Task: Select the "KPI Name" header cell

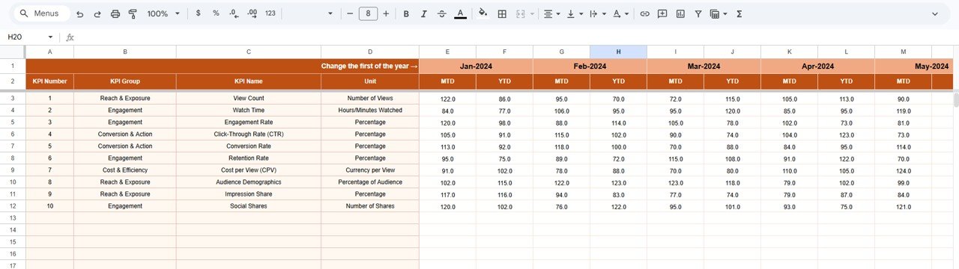Action: point(249,81)
